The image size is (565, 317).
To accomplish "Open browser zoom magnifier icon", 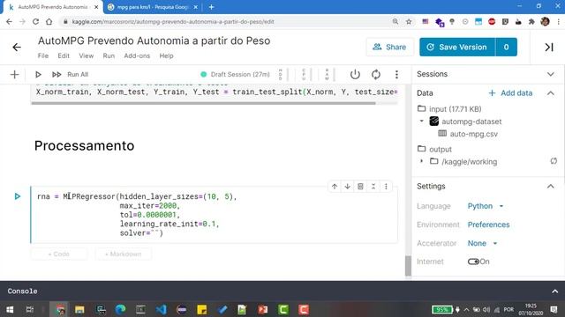I will [x=395, y=21].
